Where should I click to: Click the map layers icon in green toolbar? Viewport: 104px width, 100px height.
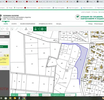click(x=35, y=29)
